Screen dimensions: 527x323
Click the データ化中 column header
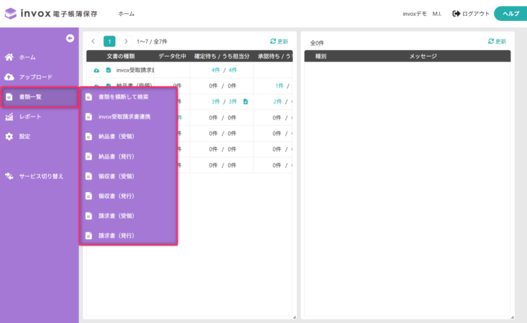coord(172,56)
